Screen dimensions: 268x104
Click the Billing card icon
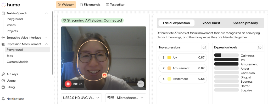[3, 87]
